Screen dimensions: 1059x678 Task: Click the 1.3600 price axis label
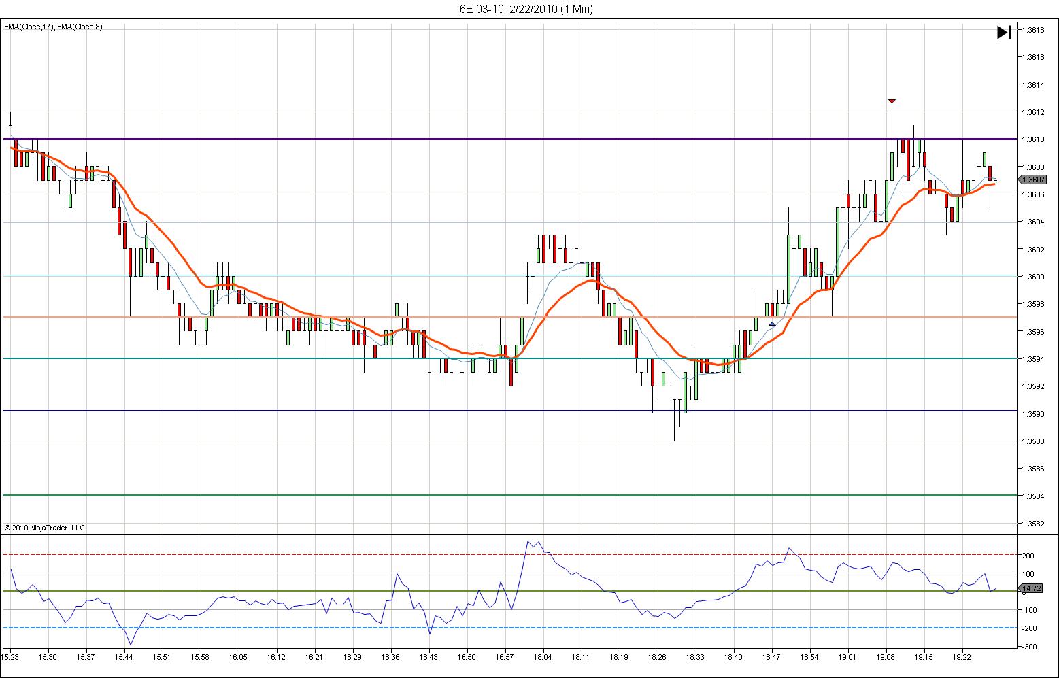click(x=1034, y=277)
